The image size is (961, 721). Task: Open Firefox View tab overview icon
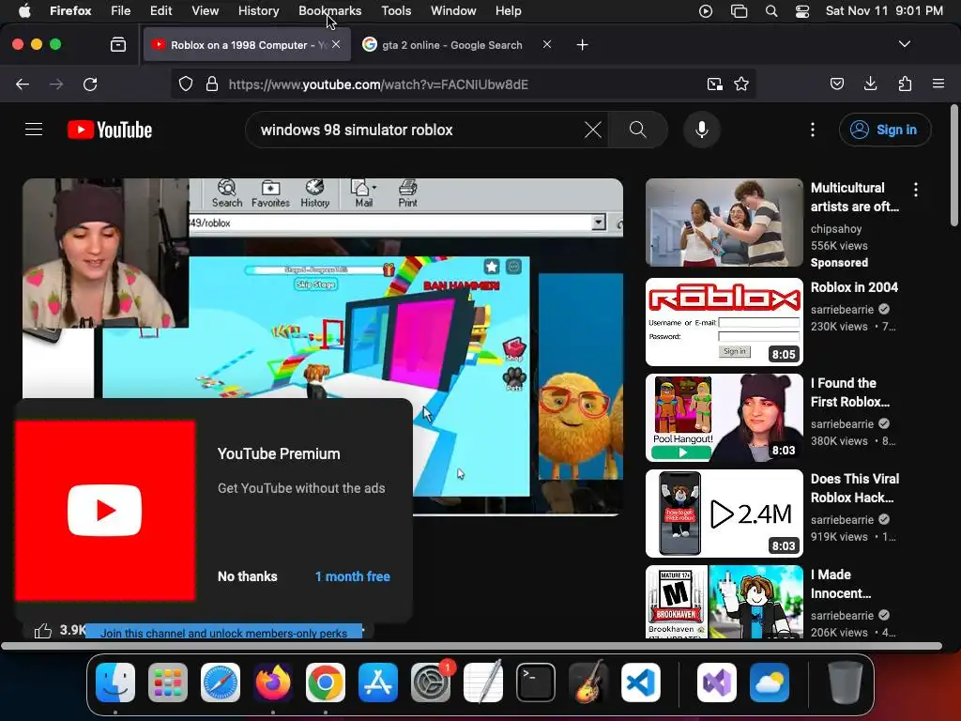118,44
